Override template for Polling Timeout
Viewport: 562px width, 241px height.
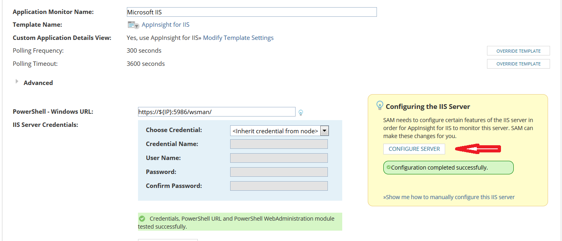tap(519, 64)
